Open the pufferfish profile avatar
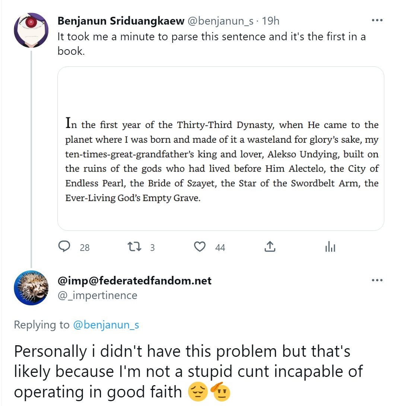 [x=31, y=288]
